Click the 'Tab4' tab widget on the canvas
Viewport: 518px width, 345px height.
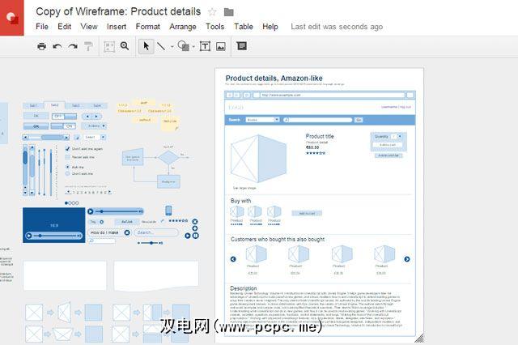[97, 106]
